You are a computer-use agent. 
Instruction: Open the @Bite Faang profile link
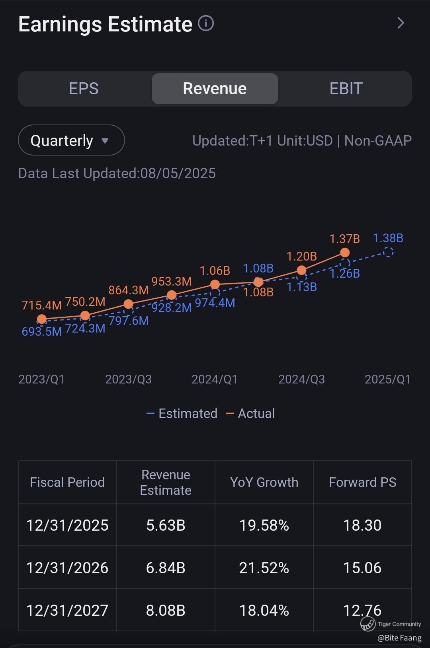pos(399,638)
